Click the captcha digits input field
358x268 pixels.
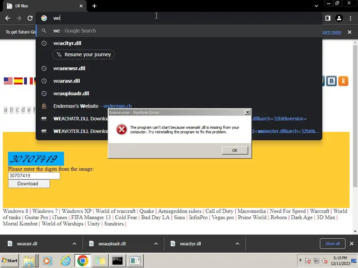coord(34,176)
